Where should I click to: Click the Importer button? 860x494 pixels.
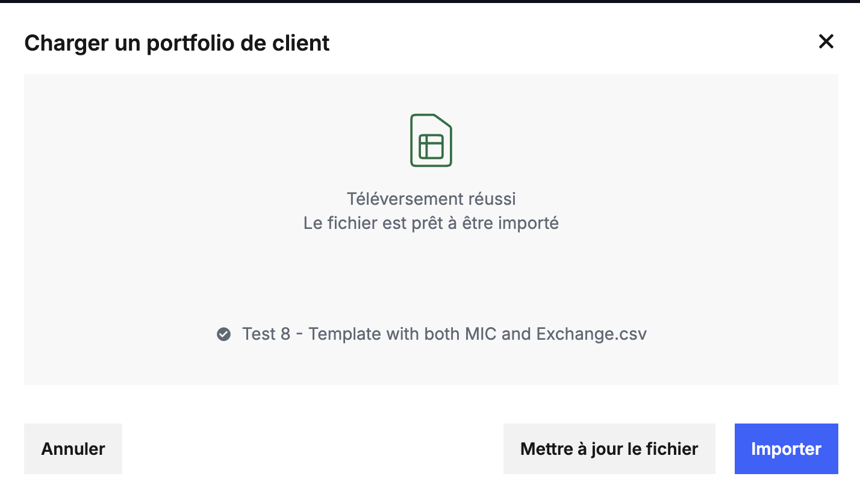click(x=786, y=449)
